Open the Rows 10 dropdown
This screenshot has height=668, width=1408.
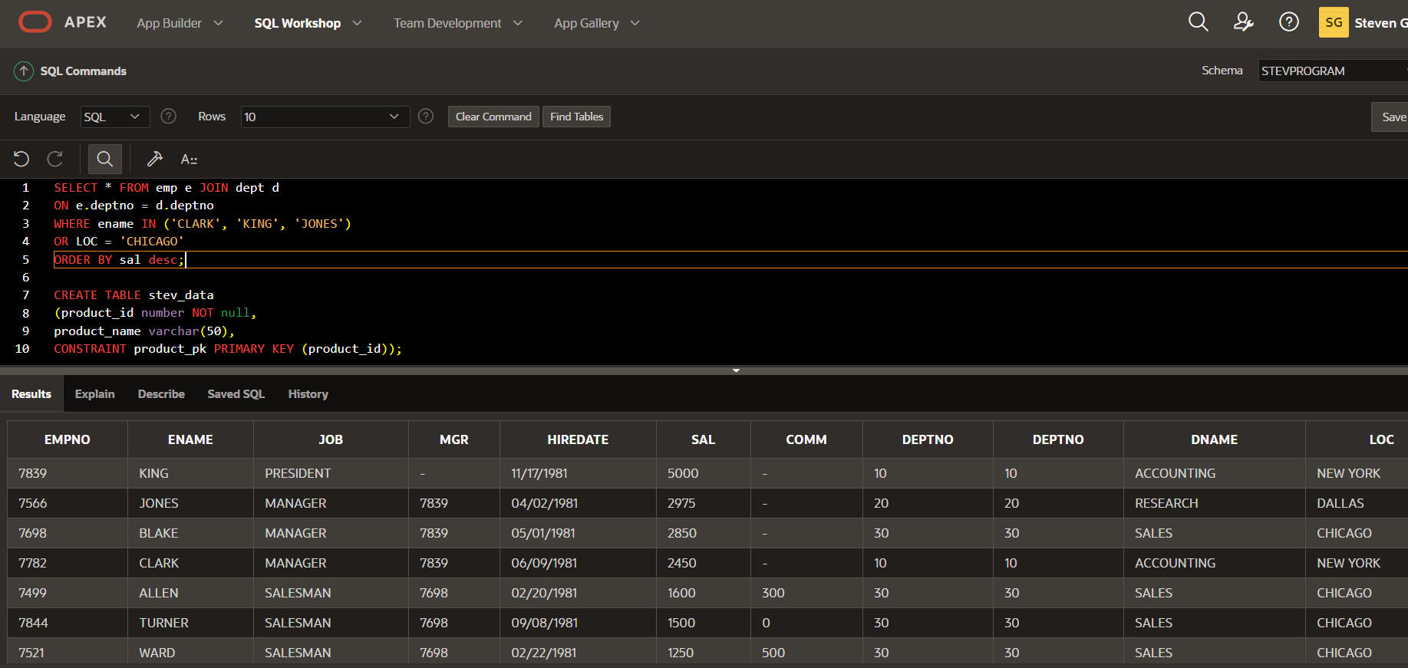click(325, 117)
